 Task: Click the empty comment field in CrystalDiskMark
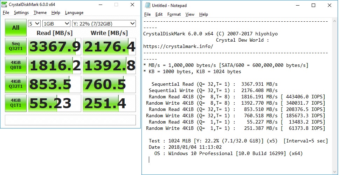tap(70, 120)
